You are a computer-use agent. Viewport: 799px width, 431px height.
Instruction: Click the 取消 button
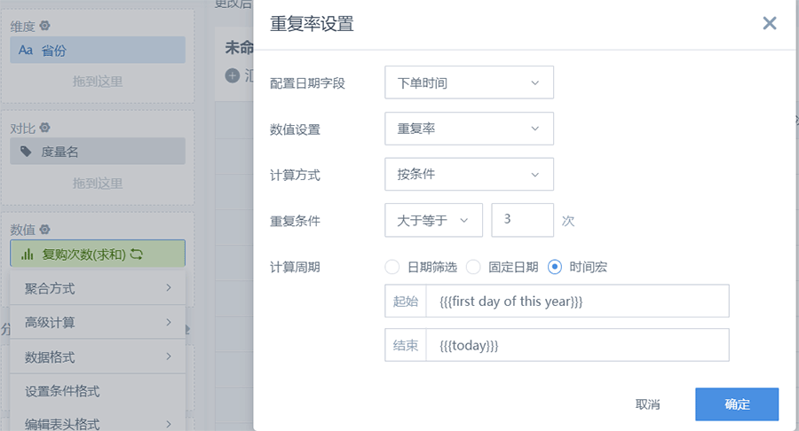click(x=648, y=404)
